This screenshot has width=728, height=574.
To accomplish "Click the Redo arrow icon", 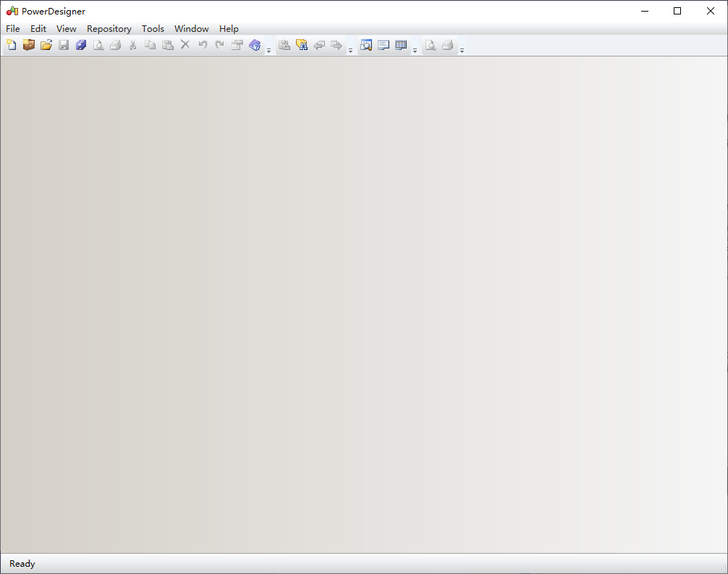I will 219,45.
